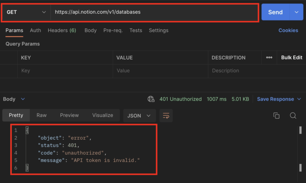Collapse JSON object at line 1 brace
The image size is (306, 183).
click(x=27, y=130)
